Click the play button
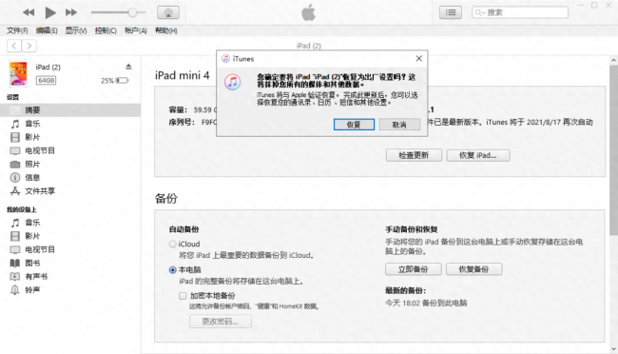 (50, 12)
